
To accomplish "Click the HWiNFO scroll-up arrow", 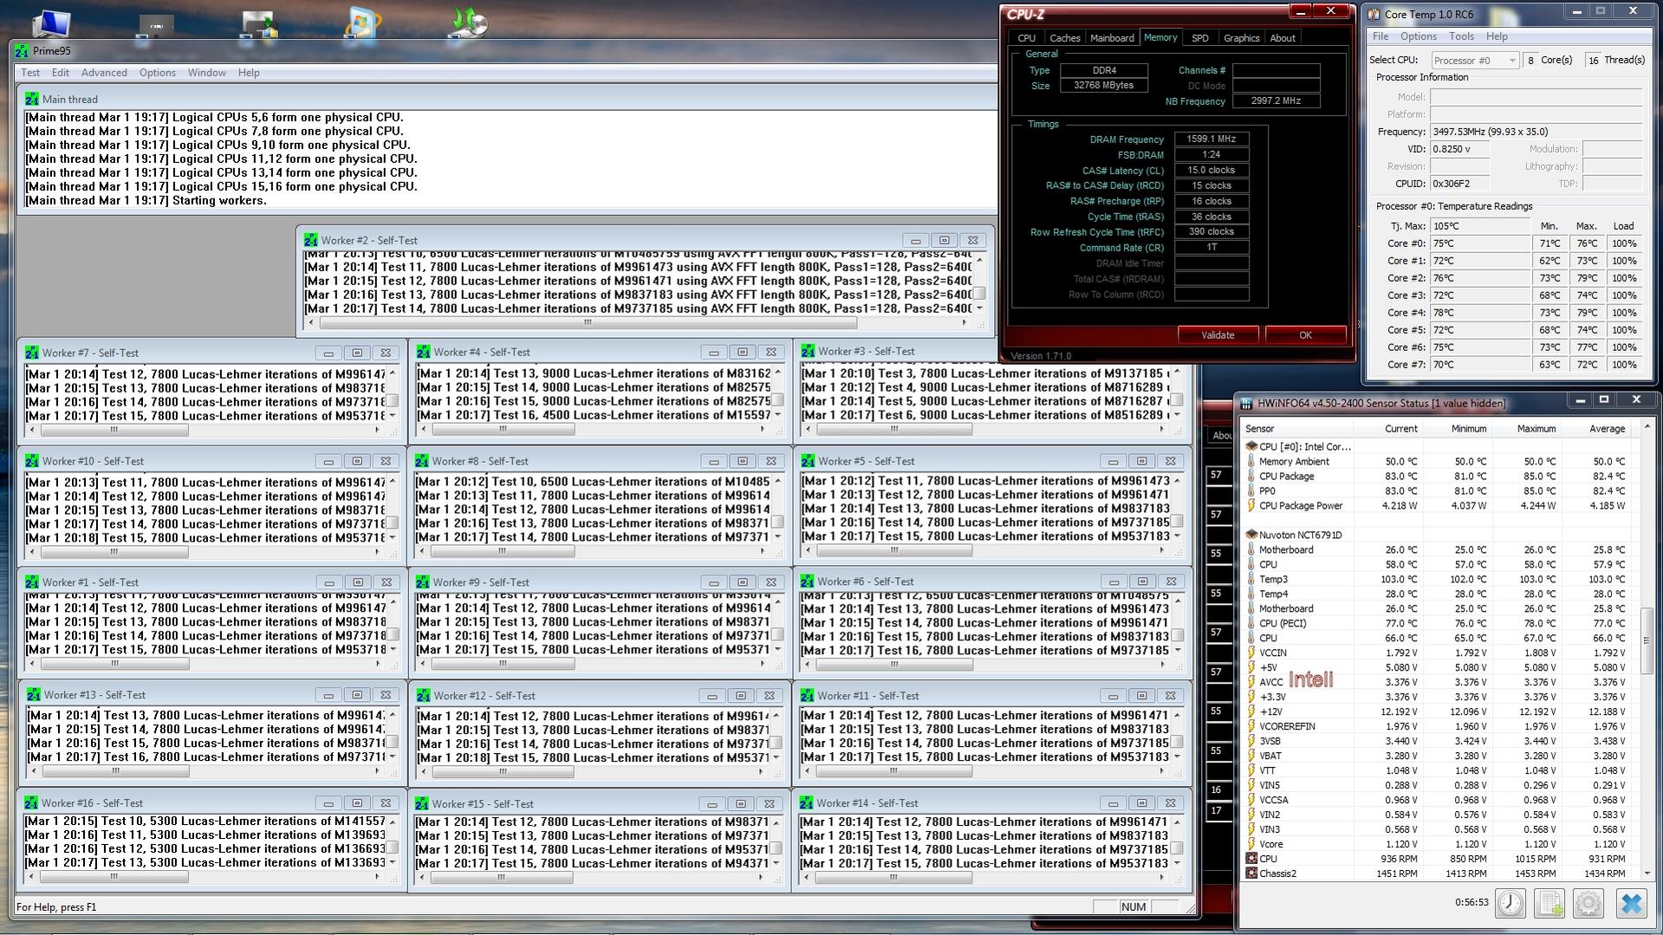I will [x=1646, y=428].
